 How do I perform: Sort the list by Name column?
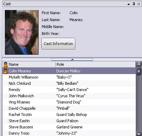pos(32,64)
